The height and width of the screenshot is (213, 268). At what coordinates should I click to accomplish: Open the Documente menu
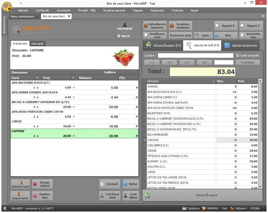pyautogui.click(x=64, y=10)
